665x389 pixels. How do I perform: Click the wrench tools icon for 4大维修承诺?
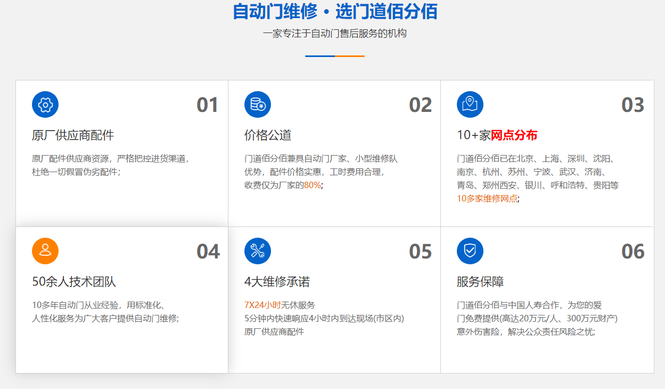tap(258, 251)
